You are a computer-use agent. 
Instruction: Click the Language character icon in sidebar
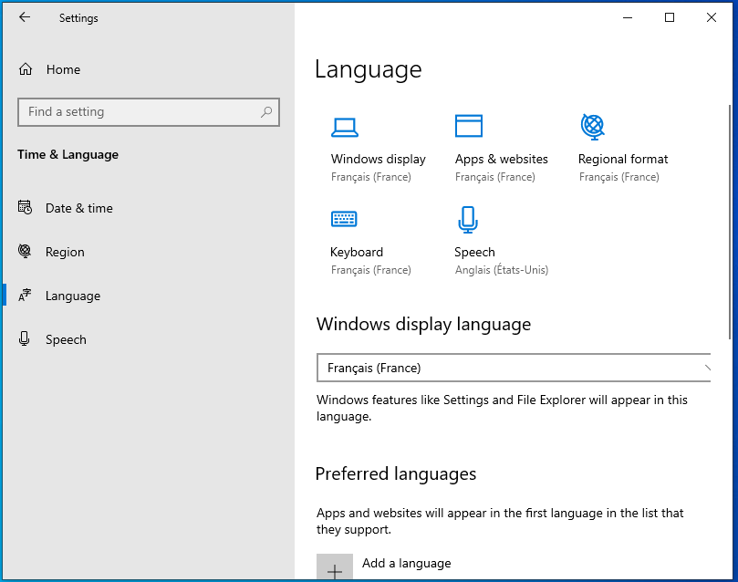[x=25, y=296]
